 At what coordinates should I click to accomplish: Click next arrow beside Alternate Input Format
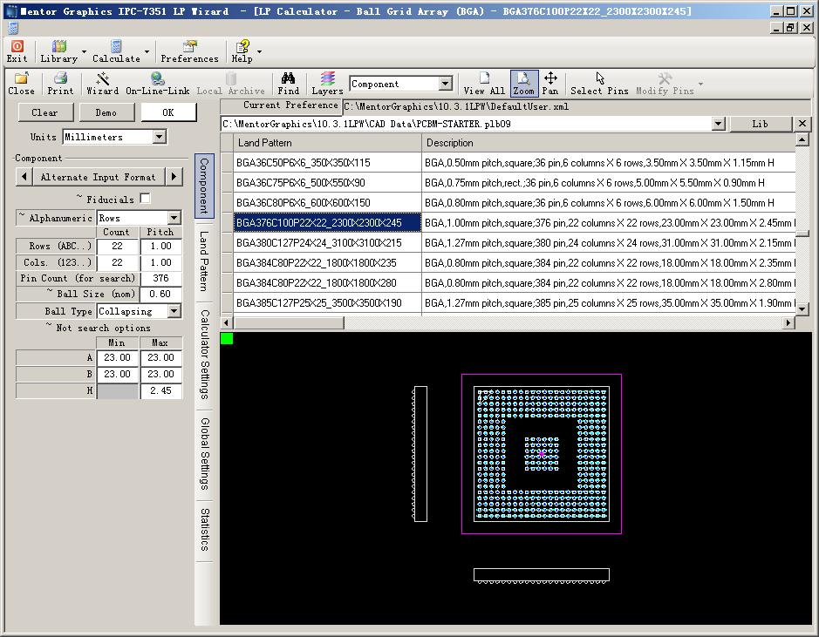coord(174,177)
